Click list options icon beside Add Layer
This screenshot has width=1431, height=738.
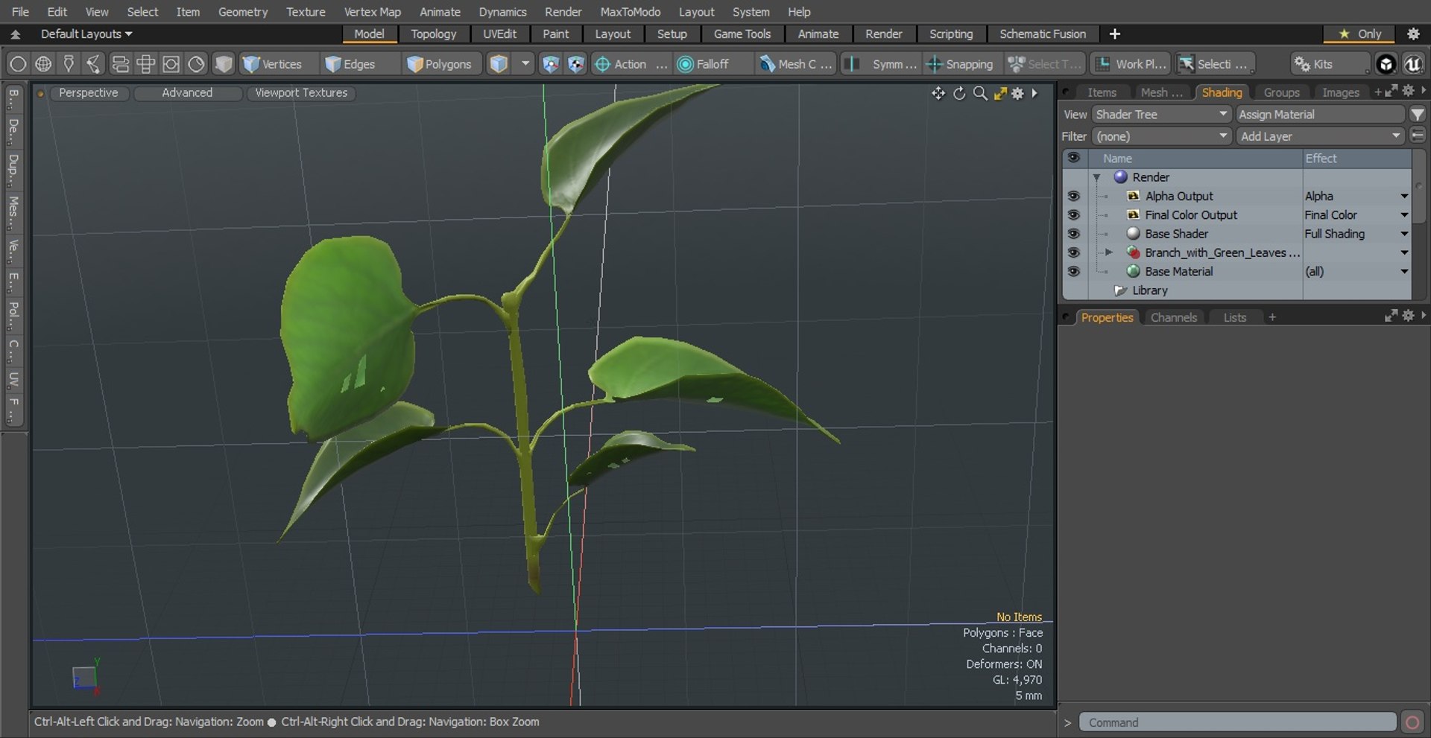(x=1417, y=136)
